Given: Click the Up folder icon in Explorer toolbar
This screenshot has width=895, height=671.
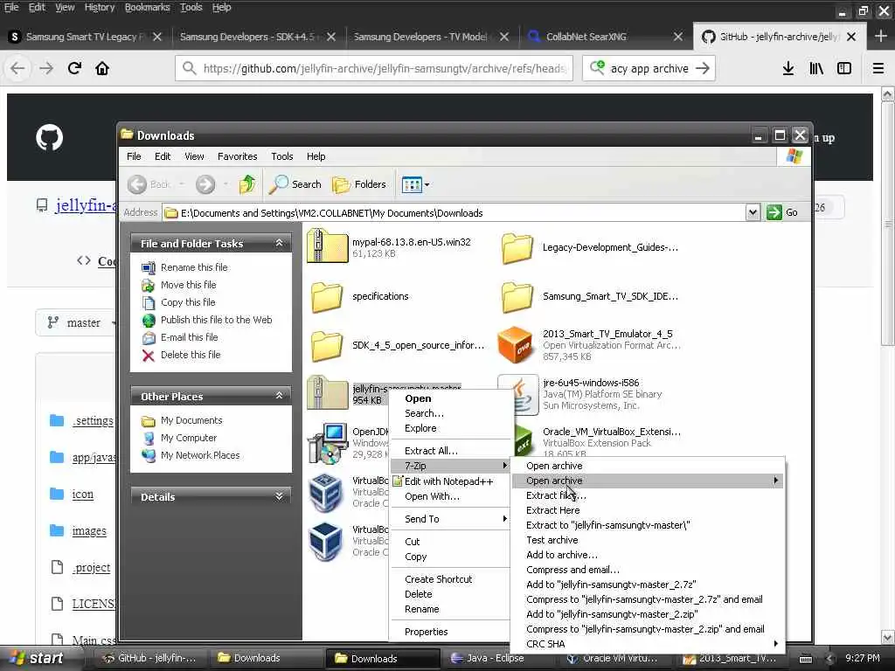Looking at the screenshot, I should pos(247,184).
